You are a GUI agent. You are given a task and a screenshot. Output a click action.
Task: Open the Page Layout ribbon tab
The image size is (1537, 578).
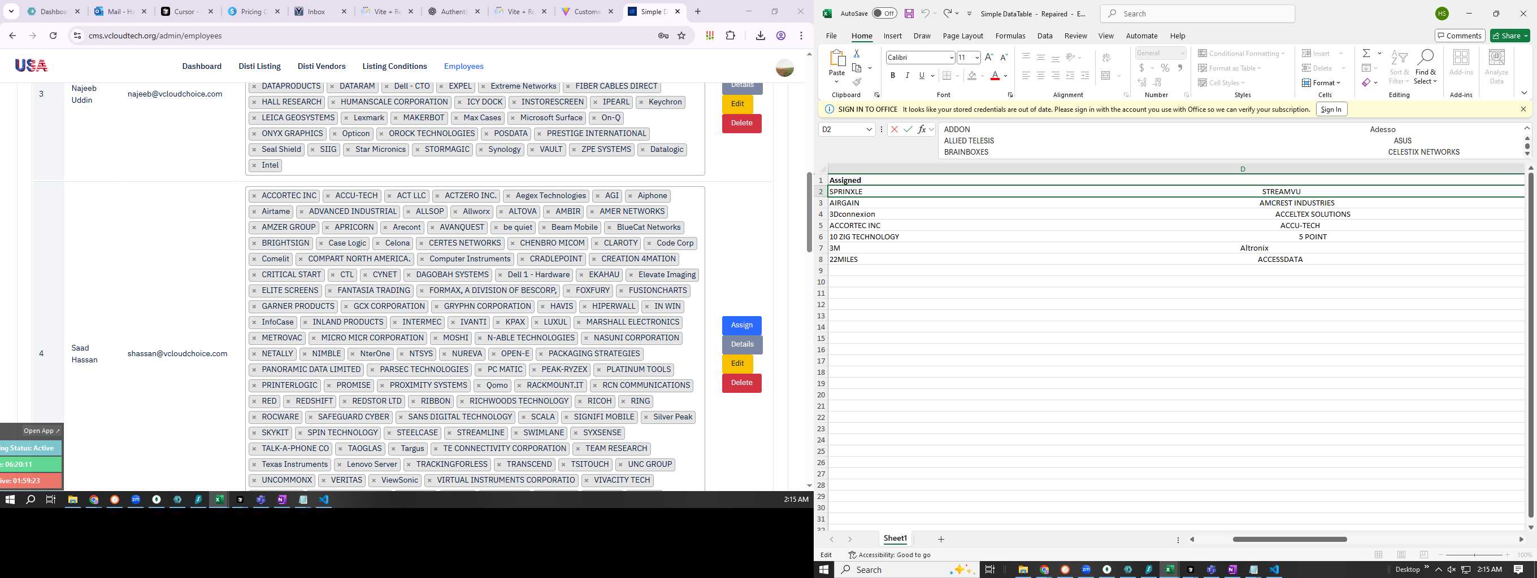coord(962,36)
